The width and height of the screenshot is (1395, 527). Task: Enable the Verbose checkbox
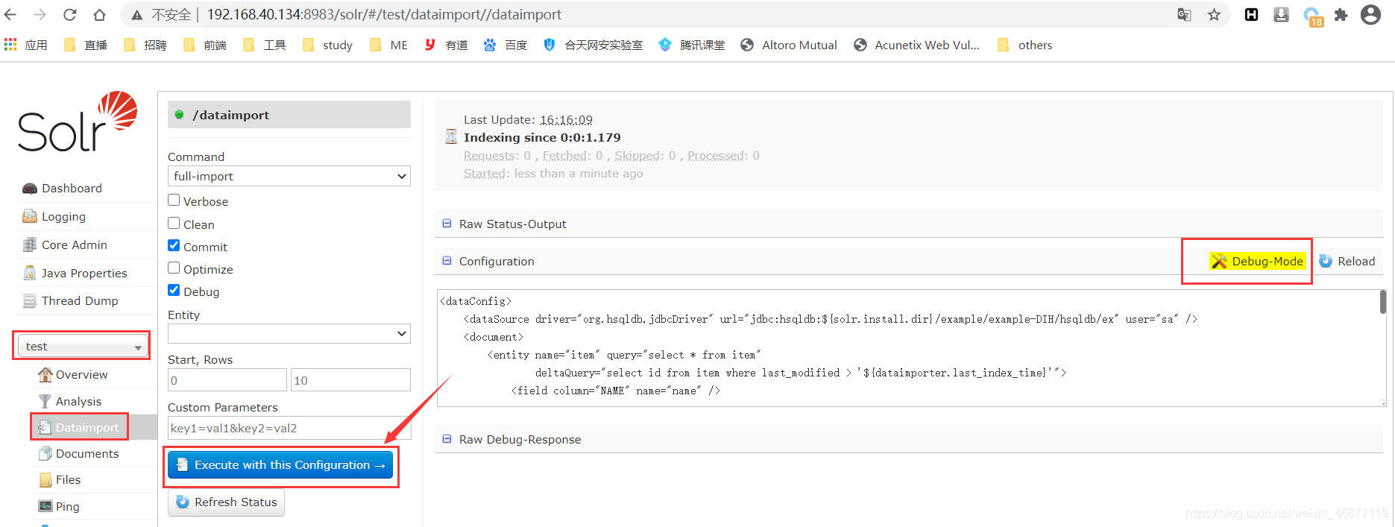[174, 200]
